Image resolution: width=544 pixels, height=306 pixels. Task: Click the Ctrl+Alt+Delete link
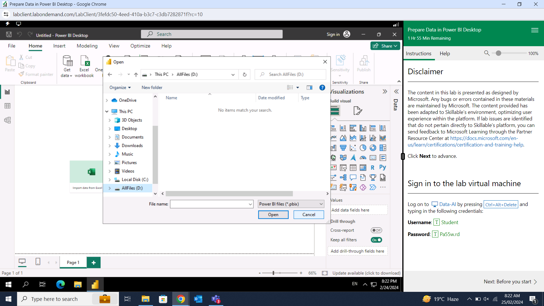[x=501, y=205]
